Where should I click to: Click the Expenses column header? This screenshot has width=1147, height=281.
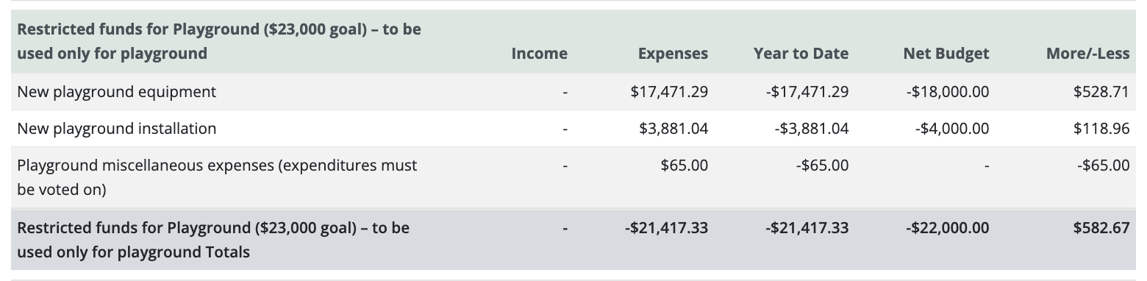673,53
